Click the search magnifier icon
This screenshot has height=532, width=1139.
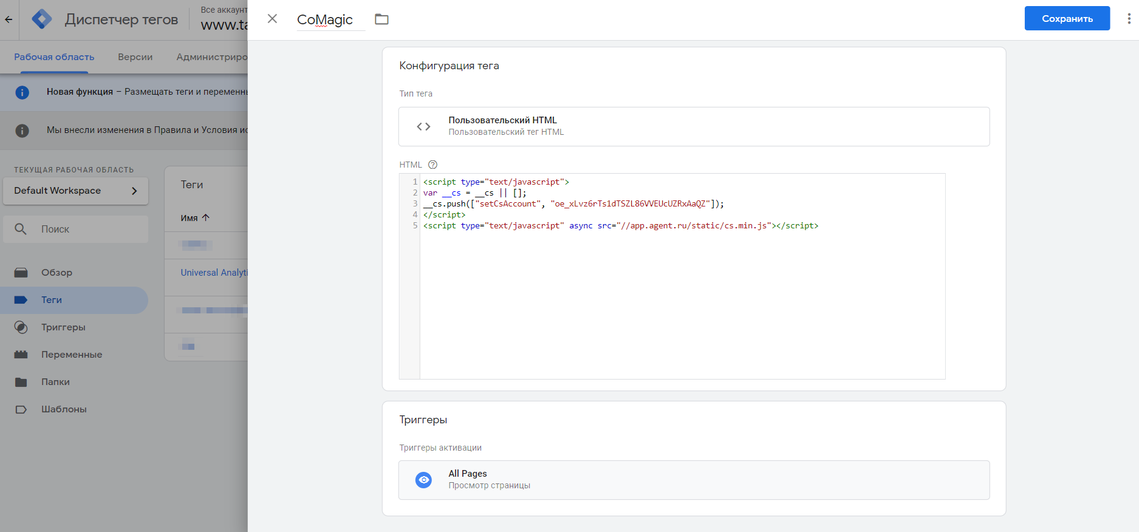(21, 229)
